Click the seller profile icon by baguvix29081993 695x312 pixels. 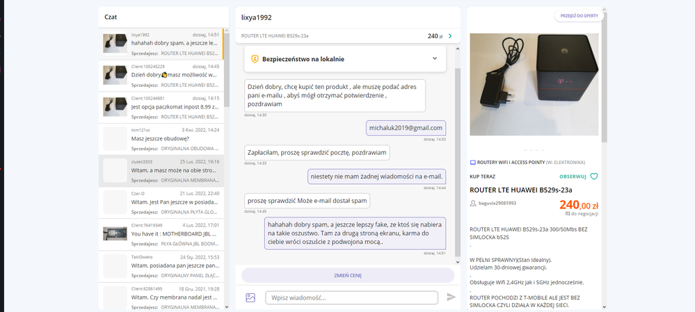click(x=474, y=204)
